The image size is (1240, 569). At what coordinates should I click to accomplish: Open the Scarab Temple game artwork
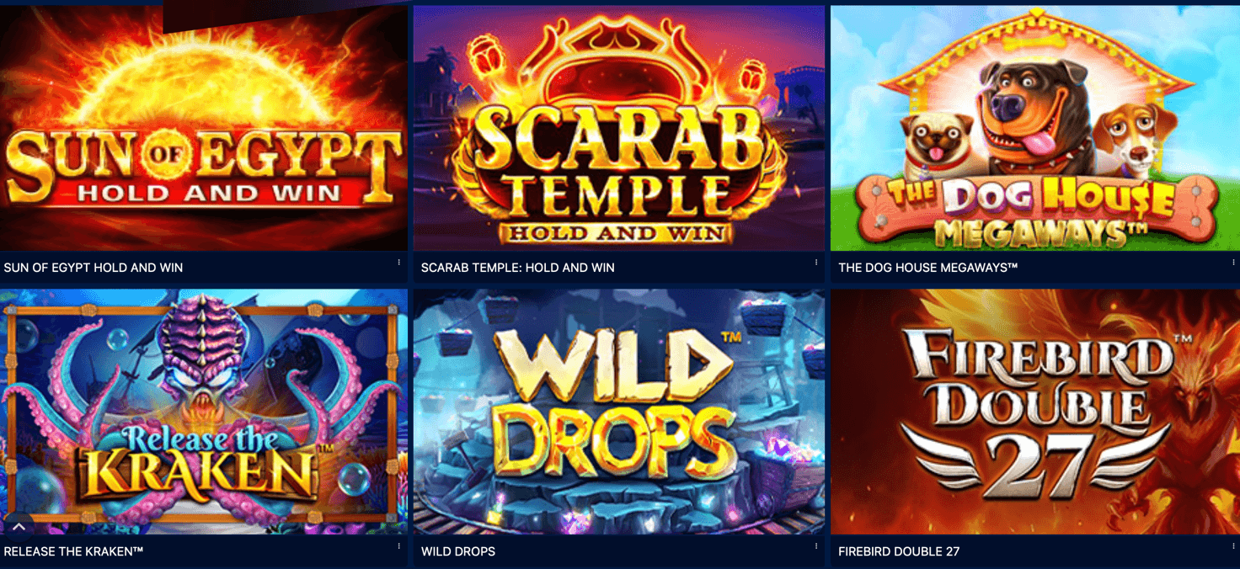619,127
